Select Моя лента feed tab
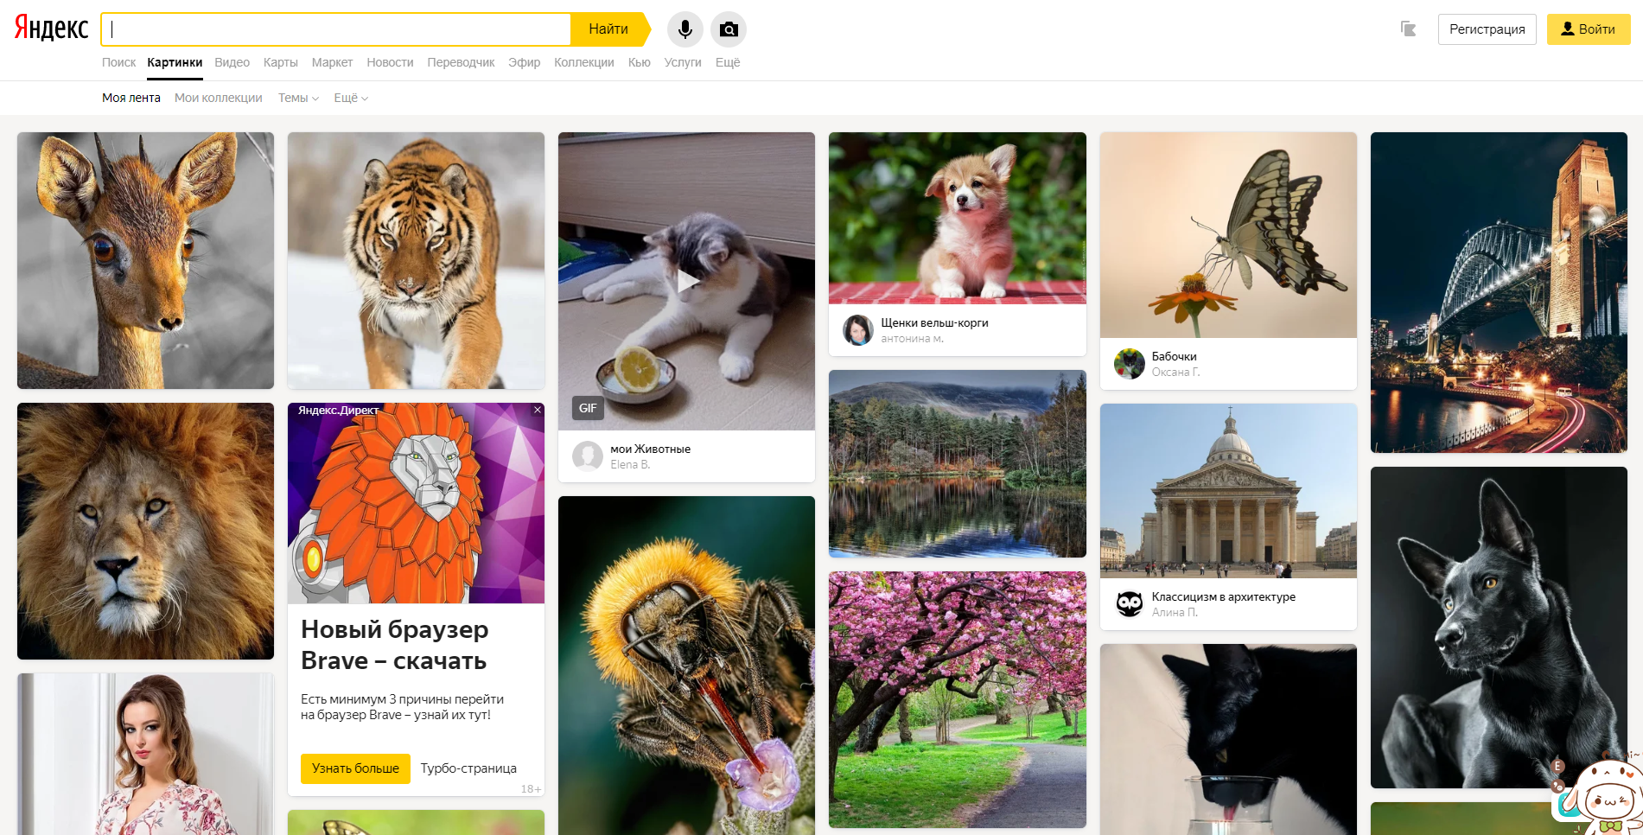Image resolution: width=1643 pixels, height=835 pixels. click(131, 98)
